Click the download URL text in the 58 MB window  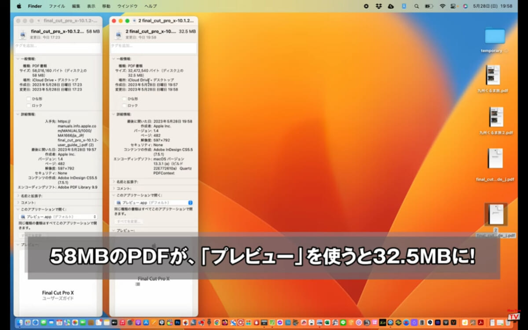click(x=77, y=133)
